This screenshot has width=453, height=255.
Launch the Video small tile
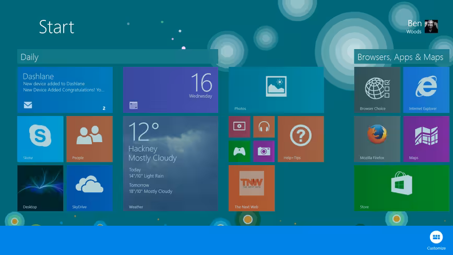tap(240, 126)
